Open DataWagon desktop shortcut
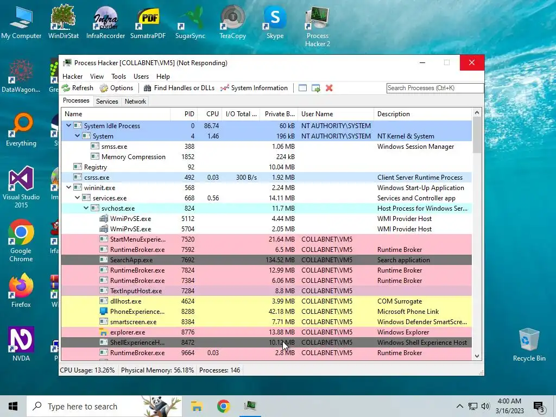Screen dimensions: 556x417 click(21, 76)
